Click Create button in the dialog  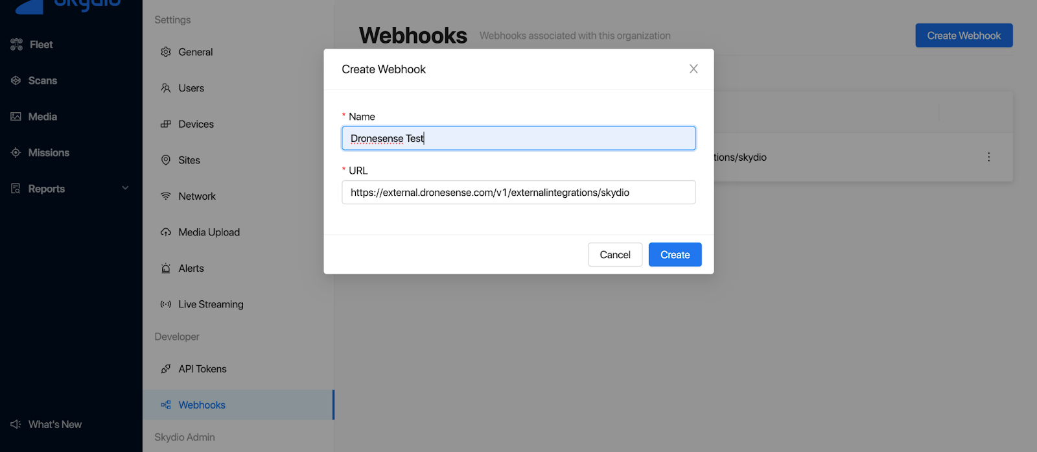[675, 255]
